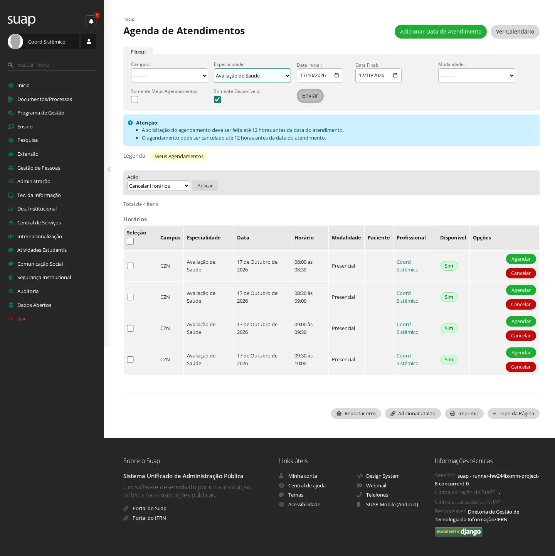Image resolution: width=555 pixels, height=556 pixels.
Task: Click Agendar for the 09:00 às 09:30 slot
Action: (x=521, y=322)
